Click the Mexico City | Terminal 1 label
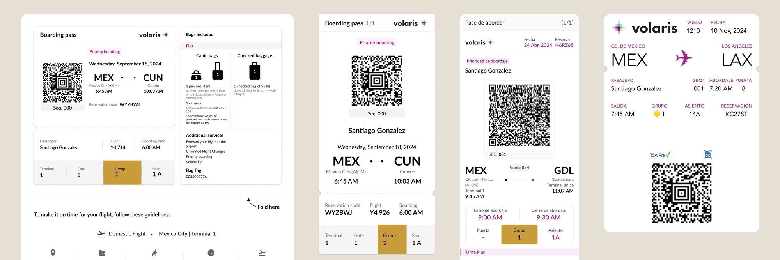The image size is (780, 260). click(x=187, y=234)
